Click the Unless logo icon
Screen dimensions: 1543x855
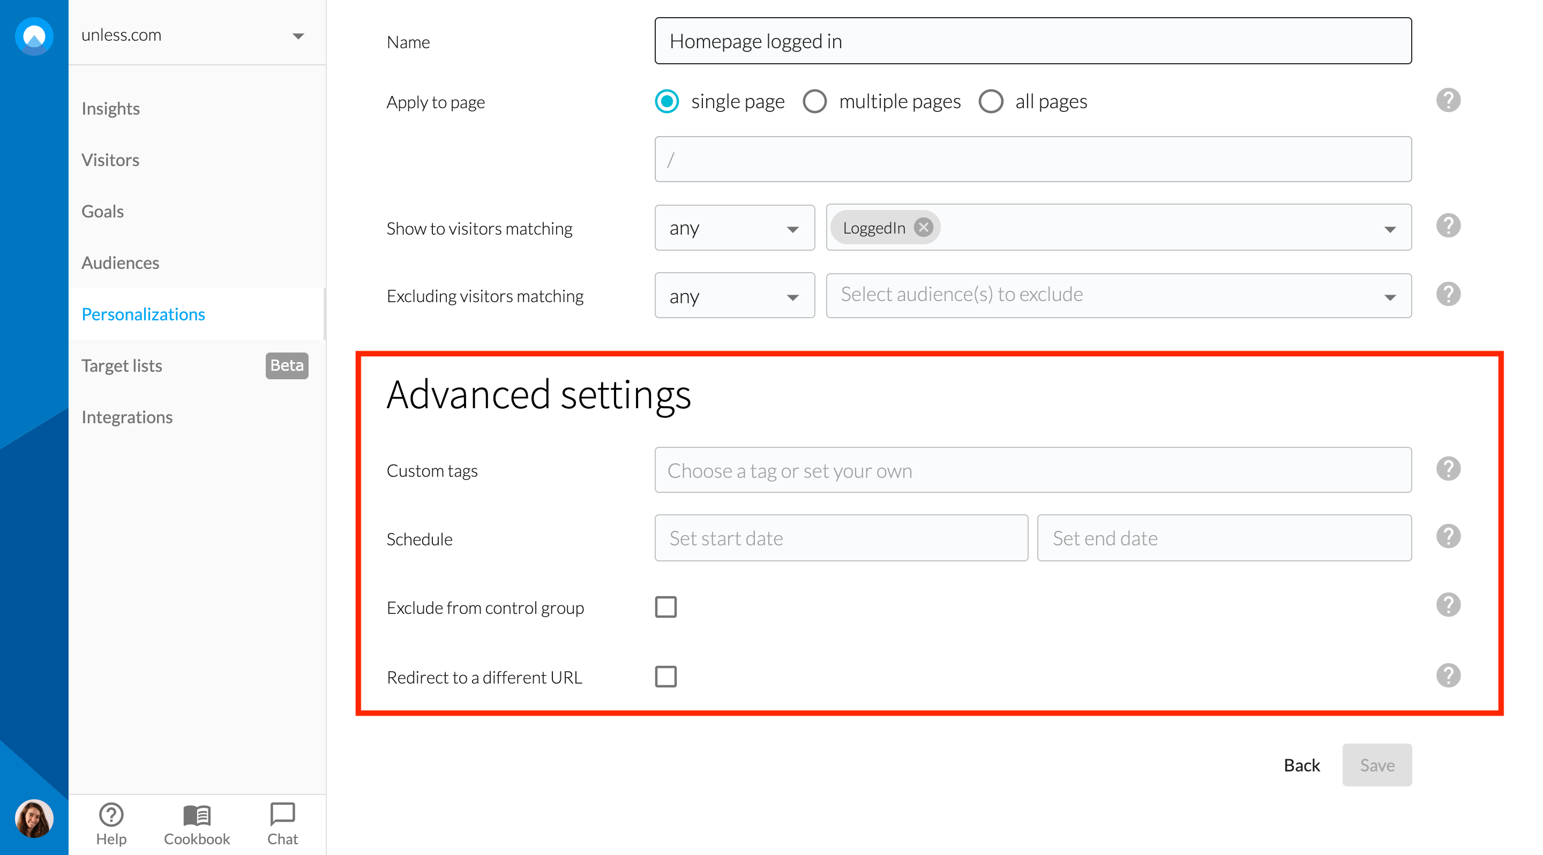click(x=34, y=36)
